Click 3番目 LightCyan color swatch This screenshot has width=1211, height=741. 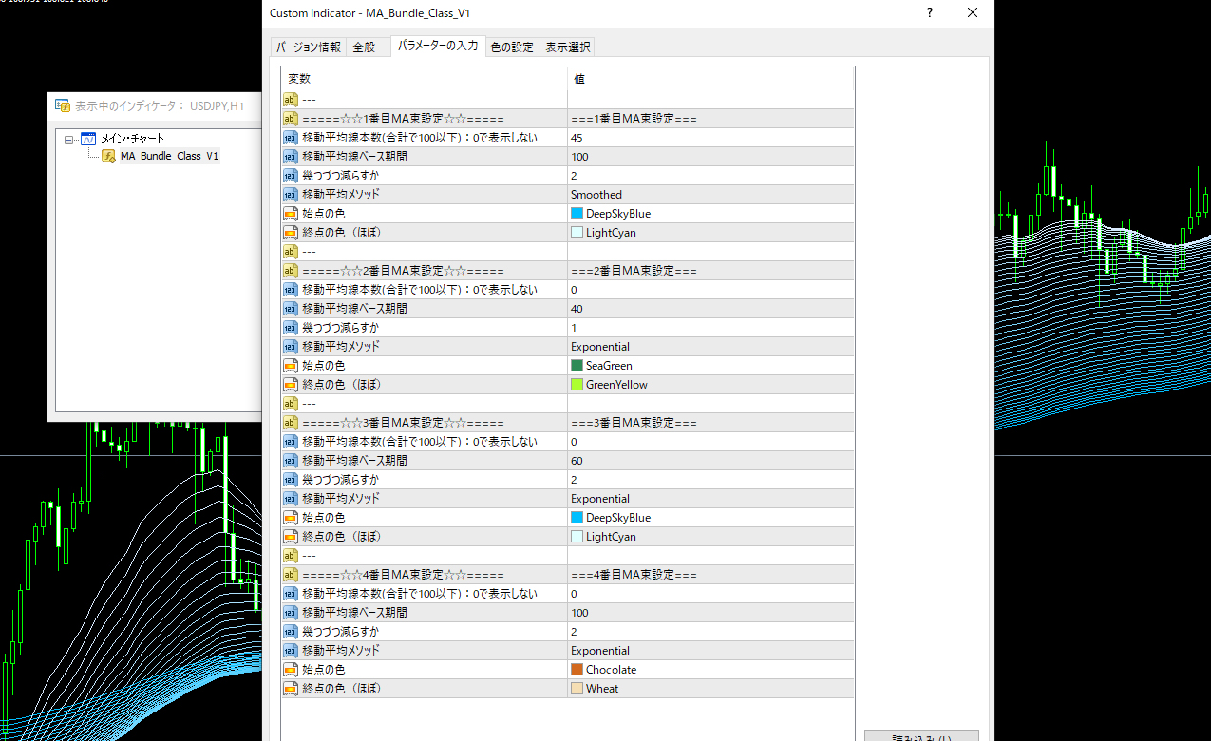coord(577,537)
